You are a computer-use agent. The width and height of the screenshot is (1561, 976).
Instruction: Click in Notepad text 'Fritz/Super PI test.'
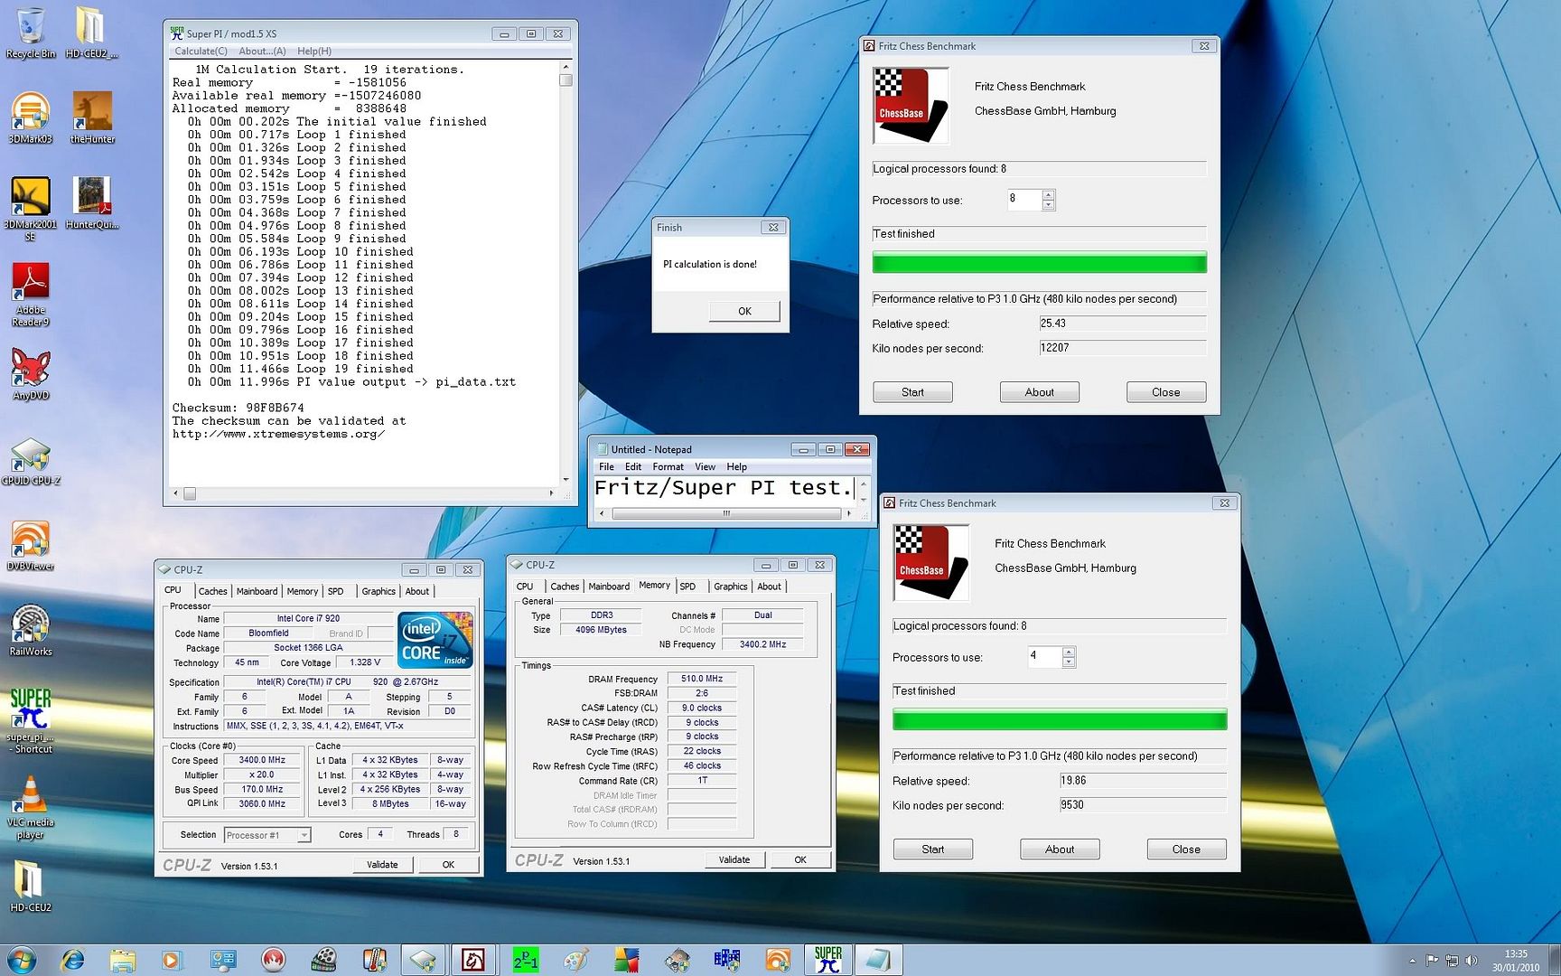click(723, 488)
